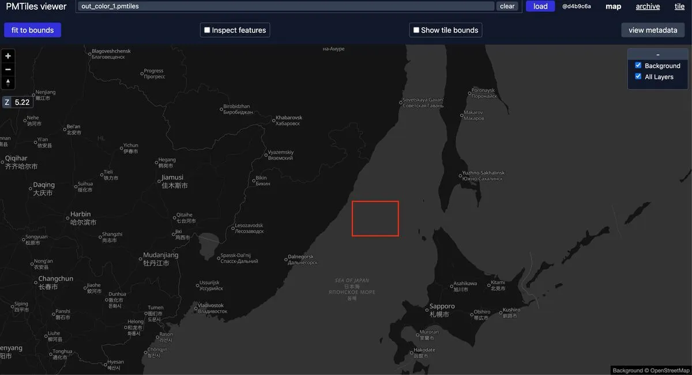692x375 pixels.
Task: Open the map view tab
Action: (613, 6)
